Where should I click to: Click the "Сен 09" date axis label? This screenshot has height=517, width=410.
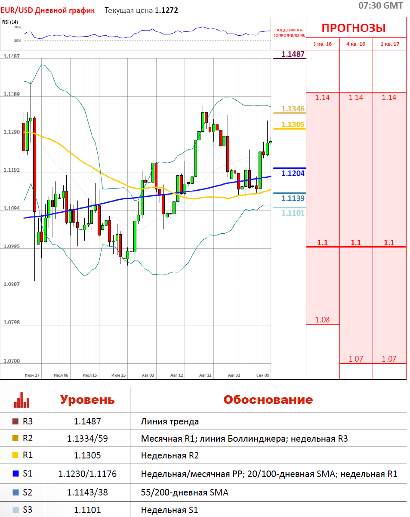pyautogui.click(x=262, y=375)
